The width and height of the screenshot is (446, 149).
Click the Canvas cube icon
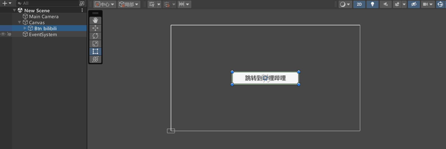pos(25,22)
